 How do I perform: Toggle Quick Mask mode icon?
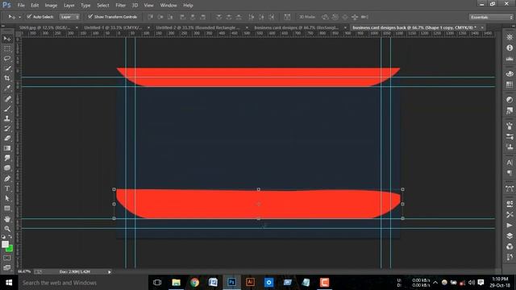[x=7, y=258]
